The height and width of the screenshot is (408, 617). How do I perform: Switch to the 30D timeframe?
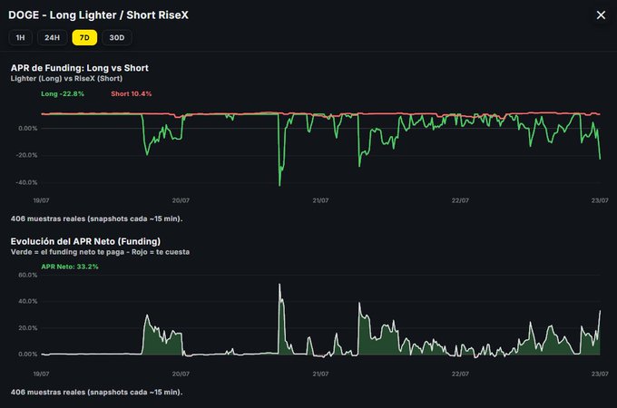pyautogui.click(x=117, y=38)
